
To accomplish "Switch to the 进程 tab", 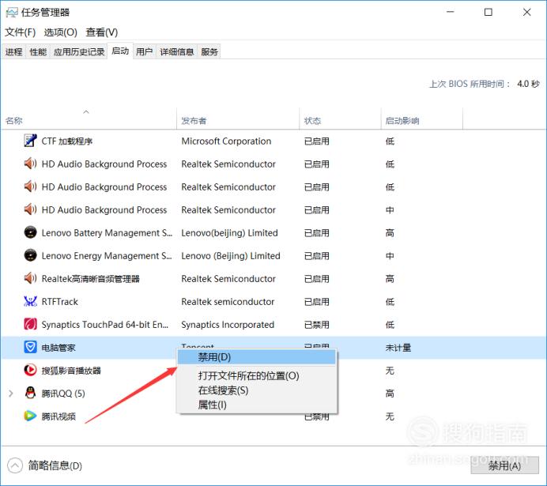I will click(x=13, y=52).
